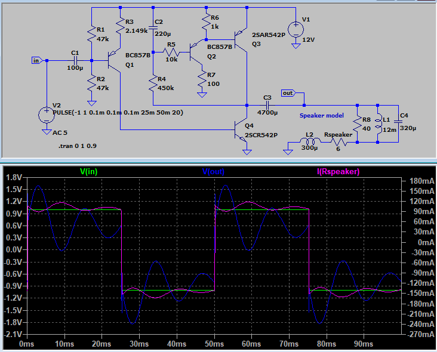
Task: Click the ground symbol below R7
Action: [x=202, y=95]
